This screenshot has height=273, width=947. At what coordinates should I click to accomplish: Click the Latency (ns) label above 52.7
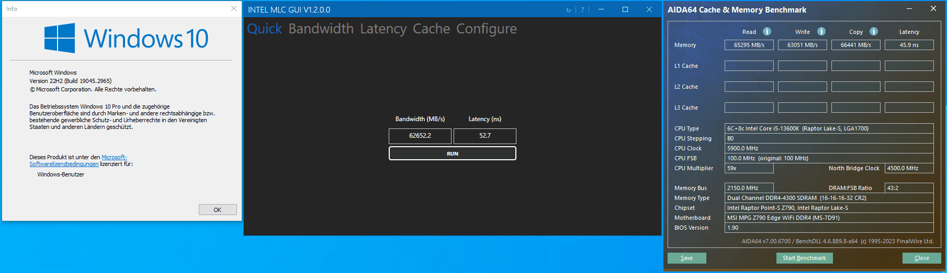tap(485, 119)
